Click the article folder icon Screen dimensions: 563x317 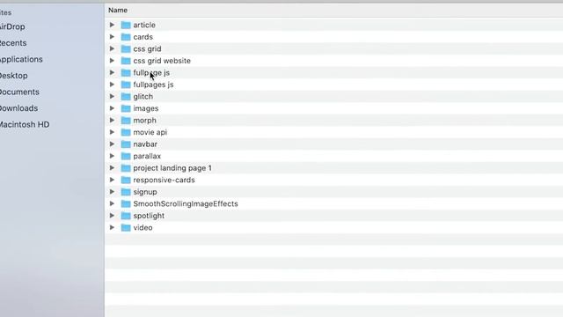pyautogui.click(x=126, y=25)
